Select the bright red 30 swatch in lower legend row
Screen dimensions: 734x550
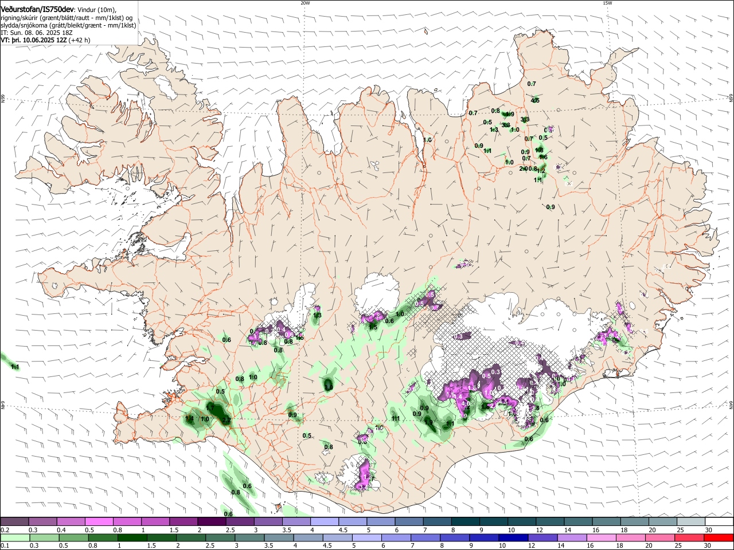[x=719, y=537]
